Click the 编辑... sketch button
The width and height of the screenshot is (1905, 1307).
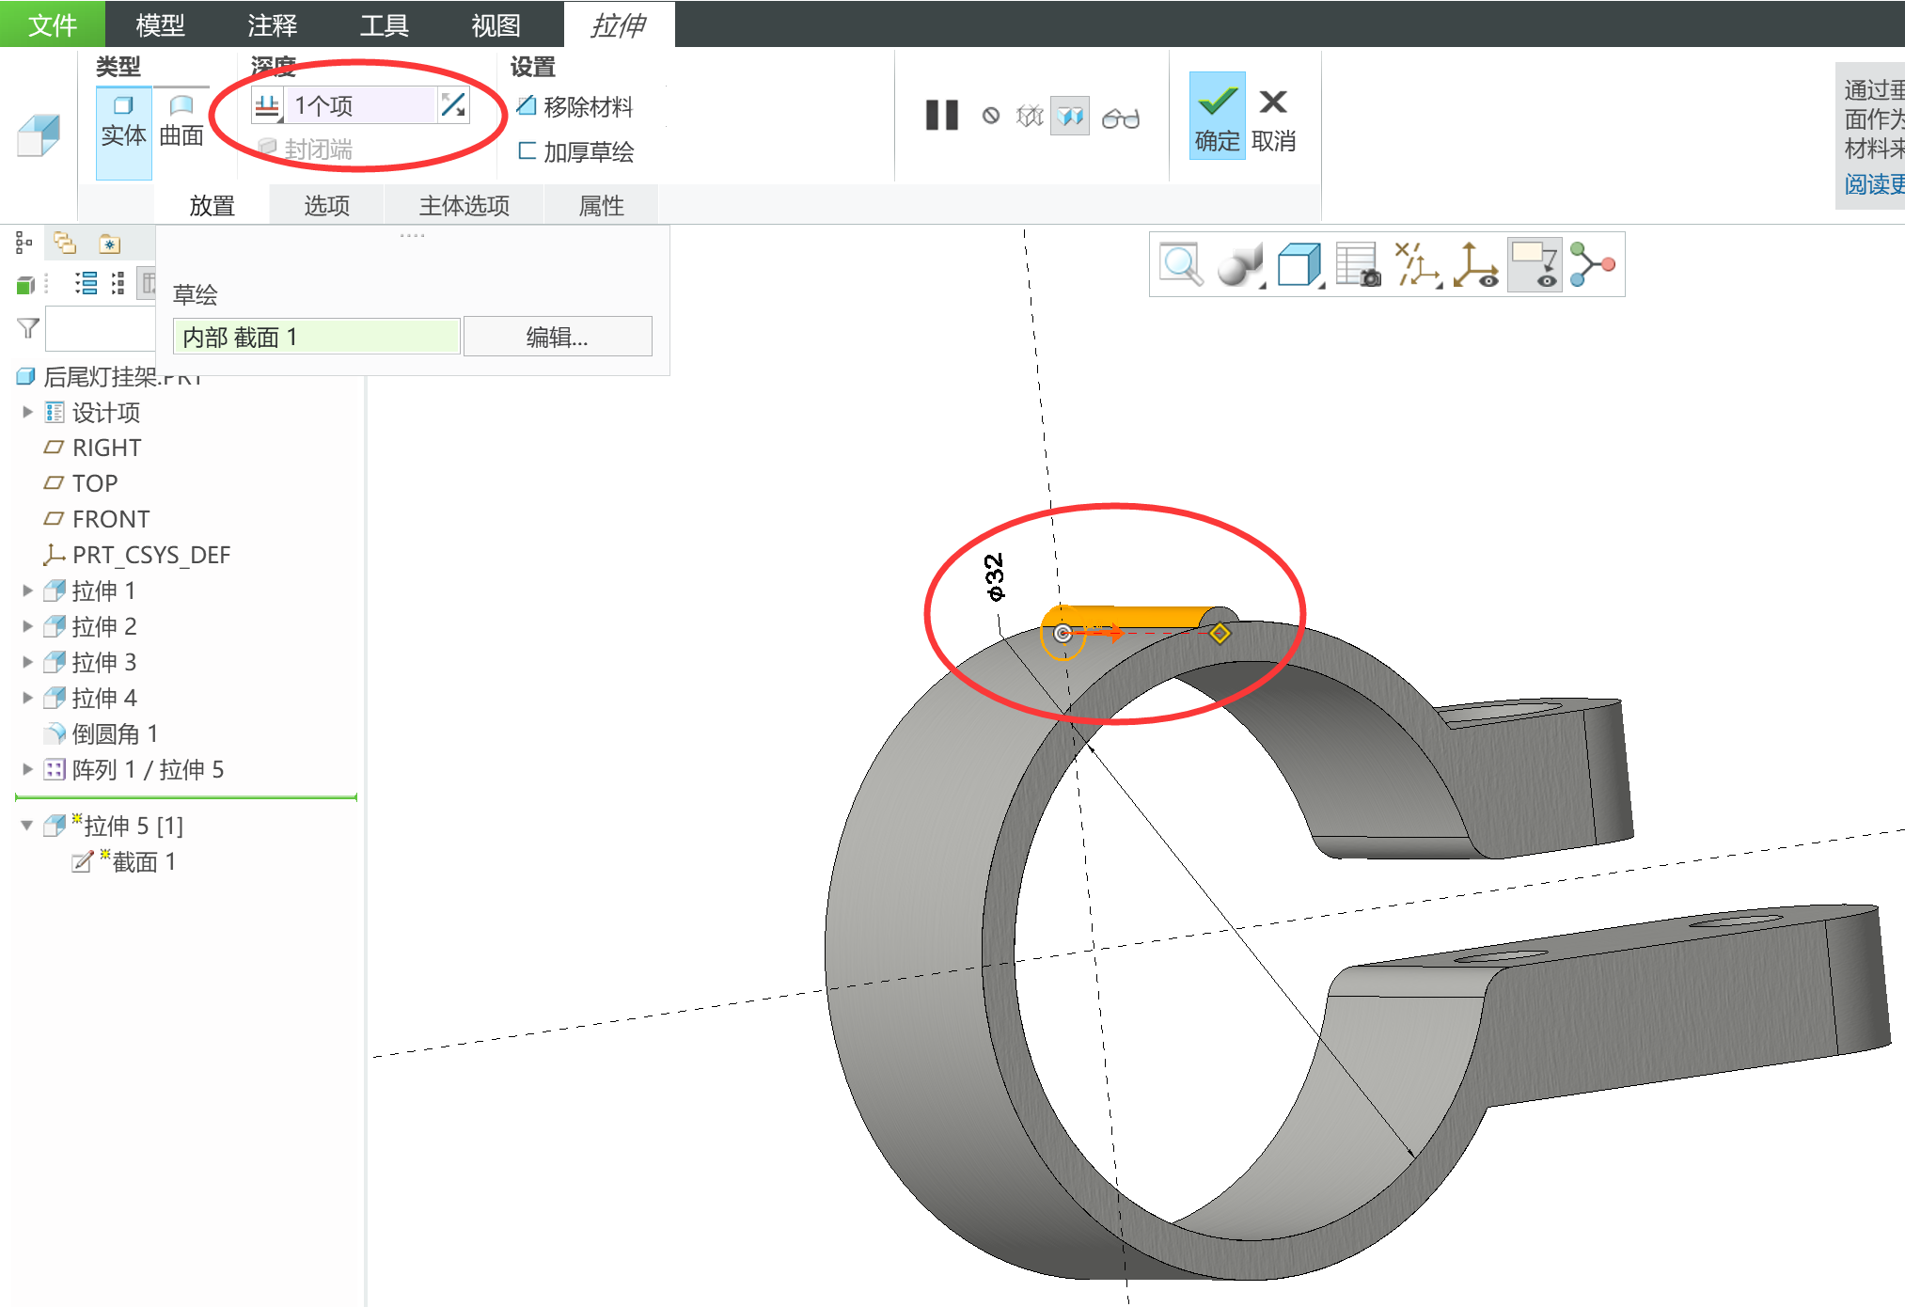point(557,337)
